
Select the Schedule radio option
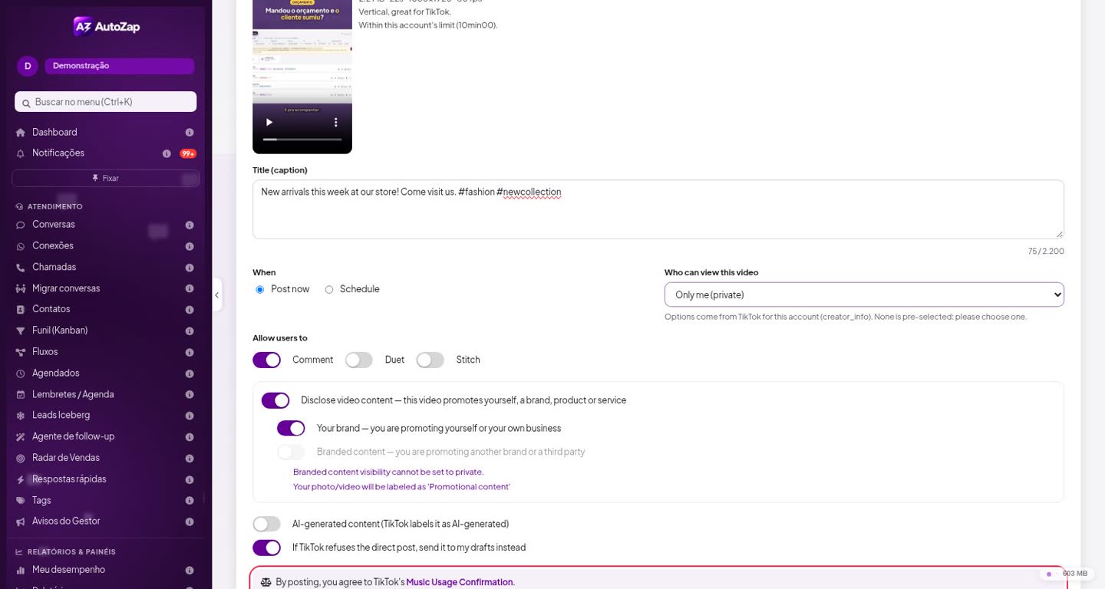point(329,290)
